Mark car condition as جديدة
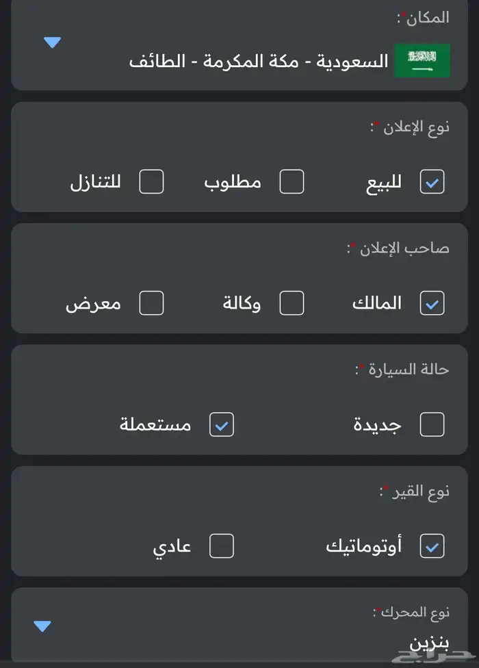This screenshot has height=668, width=479. [432, 424]
